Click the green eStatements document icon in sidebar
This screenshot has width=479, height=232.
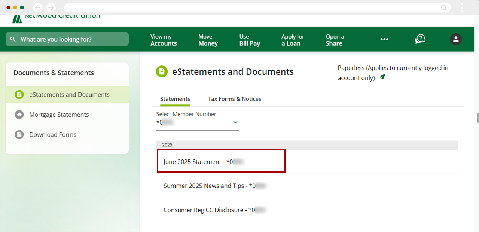(x=19, y=95)
